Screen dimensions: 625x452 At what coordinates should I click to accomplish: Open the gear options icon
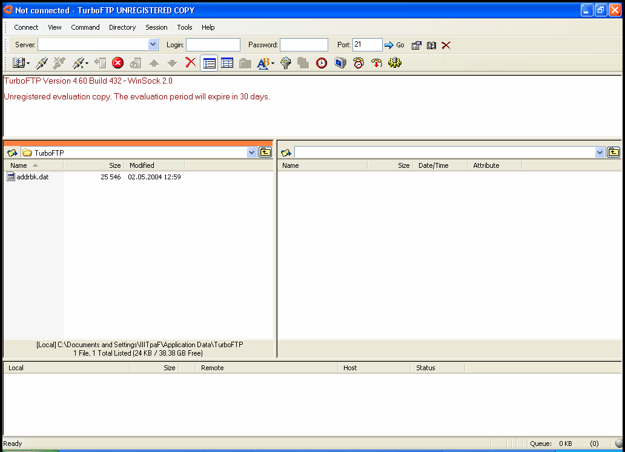pyautogui.click(x=395, y=62)
